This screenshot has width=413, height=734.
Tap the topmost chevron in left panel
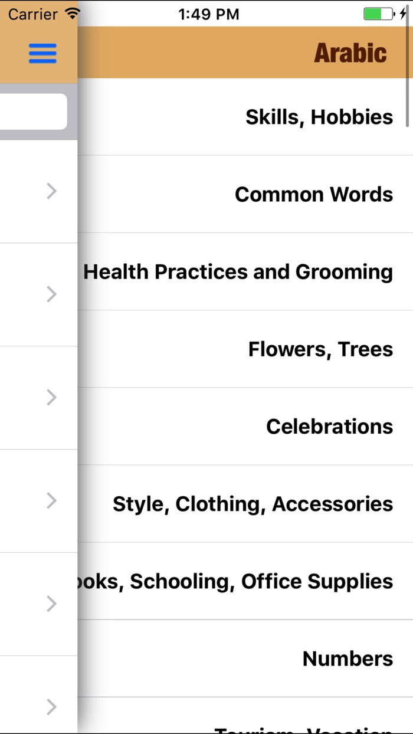tap(52, 191)
